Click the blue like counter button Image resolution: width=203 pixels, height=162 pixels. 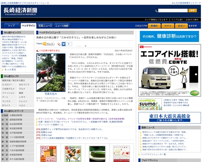[67, 44]
